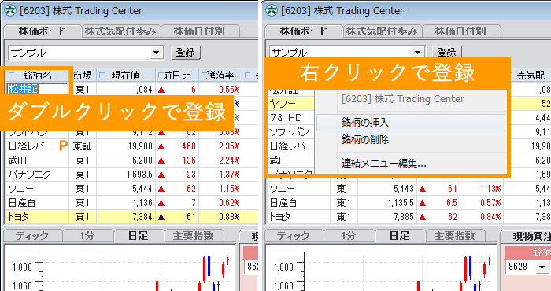
Task: Click the orange P icon beside 日経レバ
Action: click(63, 145)
